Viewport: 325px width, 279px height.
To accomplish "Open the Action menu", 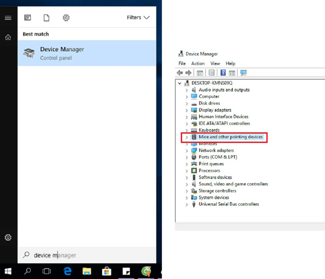I will pos(197,64).
